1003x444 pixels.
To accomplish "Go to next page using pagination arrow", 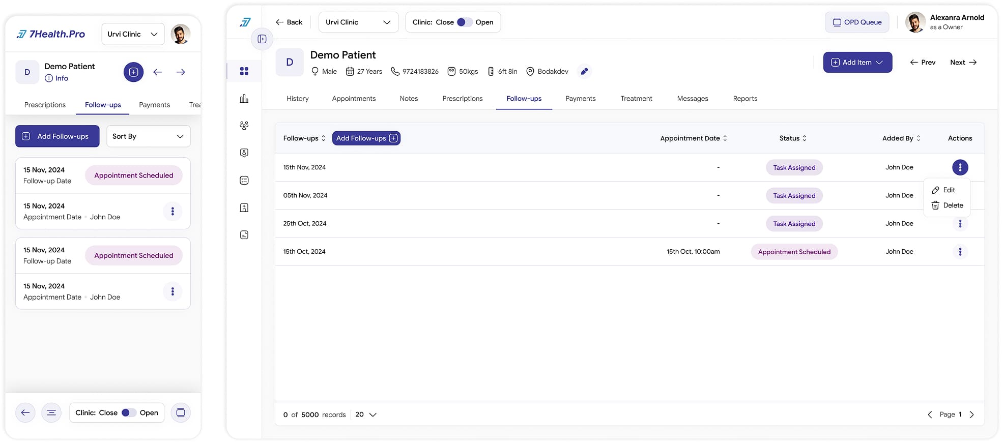I will tap(971, 415).
